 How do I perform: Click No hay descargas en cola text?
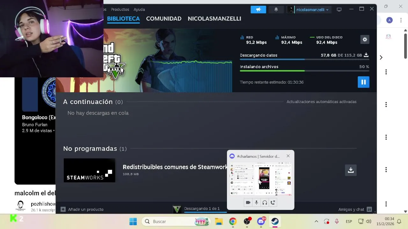(x=98, y=113)
